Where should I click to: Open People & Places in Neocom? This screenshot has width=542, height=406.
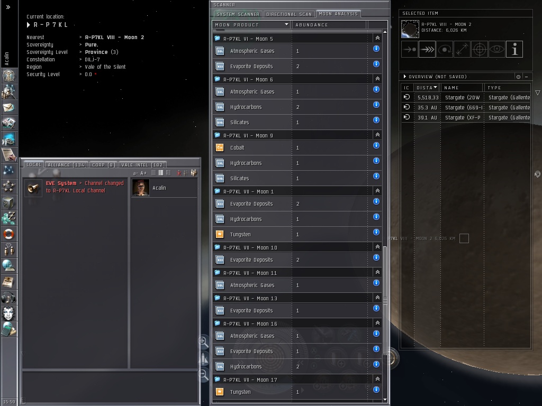[x=8, y=91]
